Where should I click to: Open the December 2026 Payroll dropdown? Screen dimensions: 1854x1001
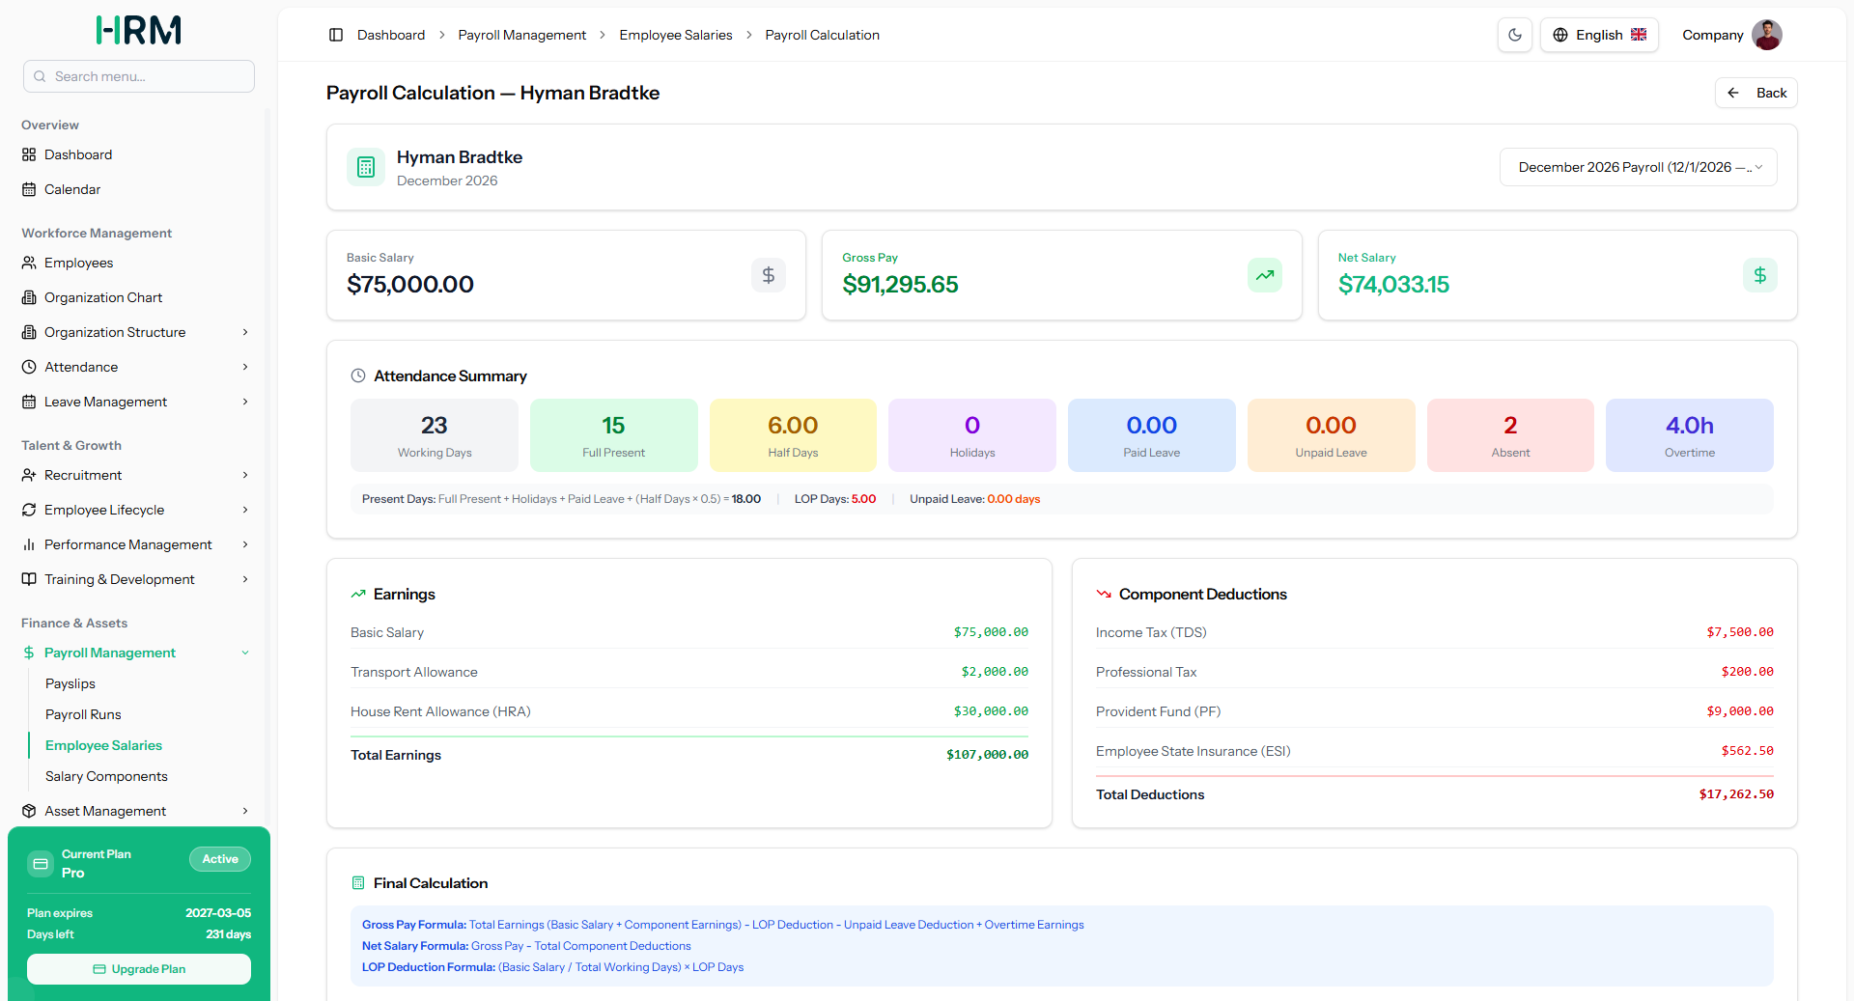pyautogui.click(x=1639, y=167)
